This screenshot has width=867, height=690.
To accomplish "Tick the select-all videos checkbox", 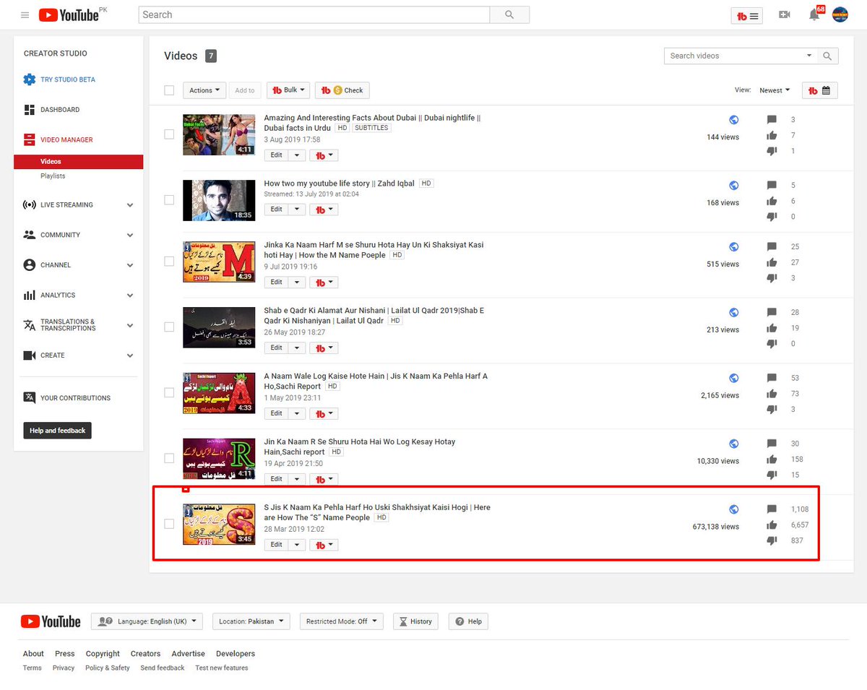I will pos(169,90).
